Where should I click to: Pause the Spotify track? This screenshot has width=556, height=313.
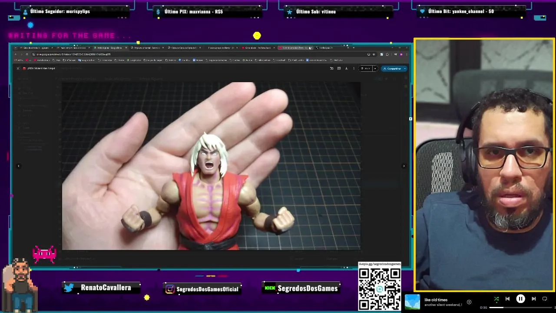click(x=520, y=299)
